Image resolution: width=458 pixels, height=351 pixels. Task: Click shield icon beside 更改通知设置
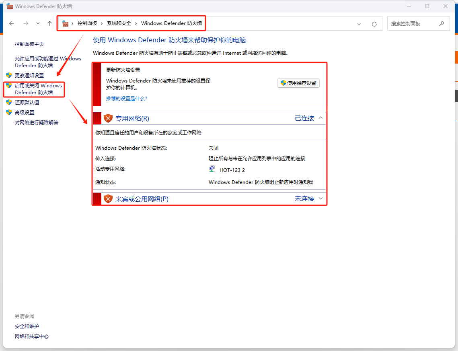pos(9,75)
